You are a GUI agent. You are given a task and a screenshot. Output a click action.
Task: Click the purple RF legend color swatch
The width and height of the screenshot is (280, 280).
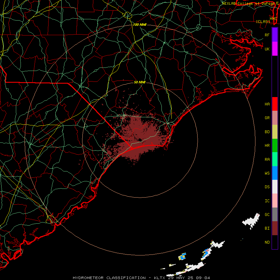tap(275, 35)
